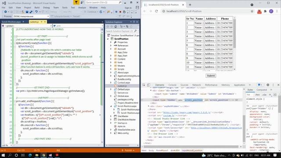Click the search magnifier in Quick Launch box

(x=120, y=2)
